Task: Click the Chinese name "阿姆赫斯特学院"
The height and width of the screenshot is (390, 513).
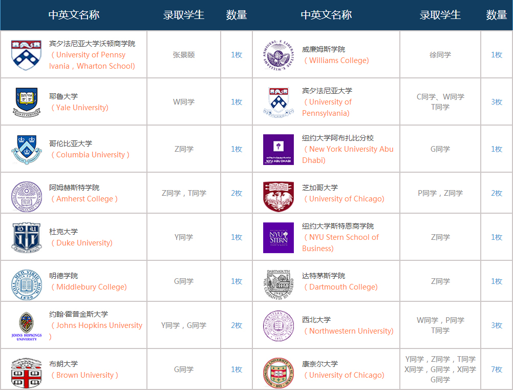Action: point(74,188)
